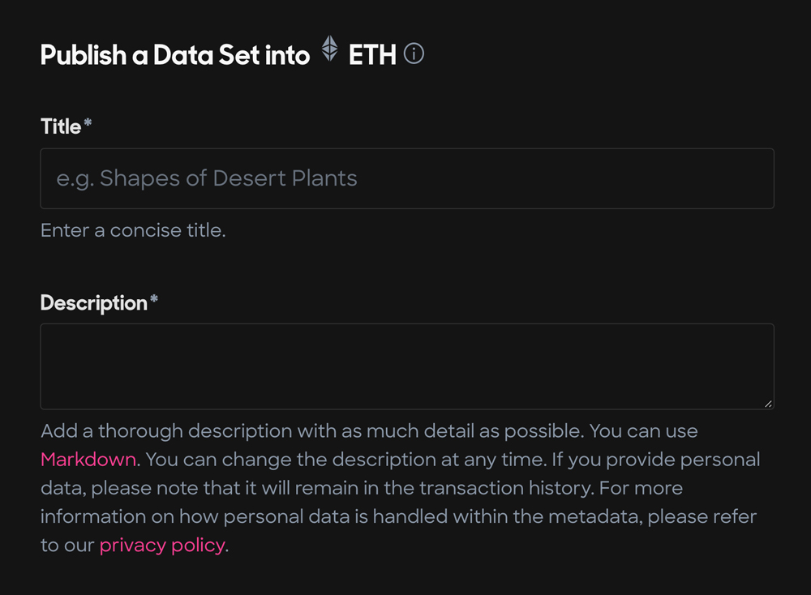Screen dimensions: 811x595
Task: Click the Title field label
Action: (x=61, y=126)
